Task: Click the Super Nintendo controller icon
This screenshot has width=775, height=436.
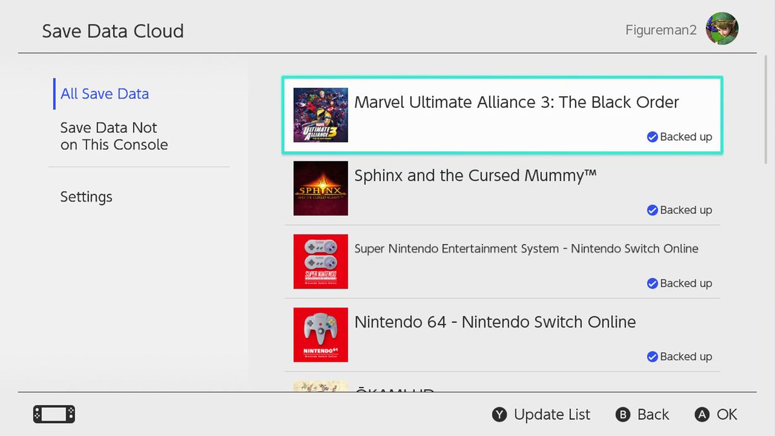Action: click(320, 261)
